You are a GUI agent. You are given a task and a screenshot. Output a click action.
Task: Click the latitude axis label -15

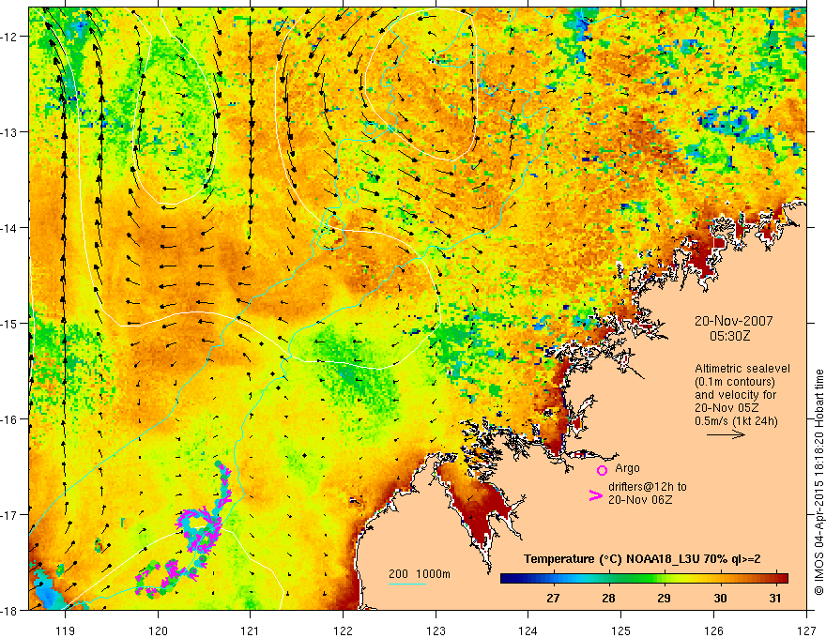[10, 324]
